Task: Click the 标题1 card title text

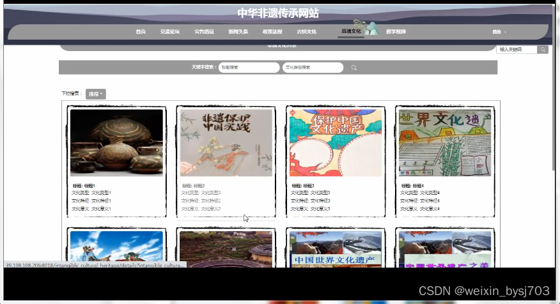Action: [x=84, y=186]
